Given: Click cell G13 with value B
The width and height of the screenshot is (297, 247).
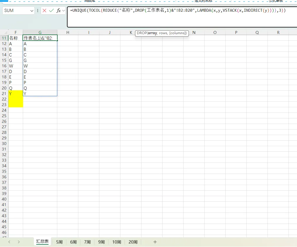Looking at the screenshot, I should point(40,49).
